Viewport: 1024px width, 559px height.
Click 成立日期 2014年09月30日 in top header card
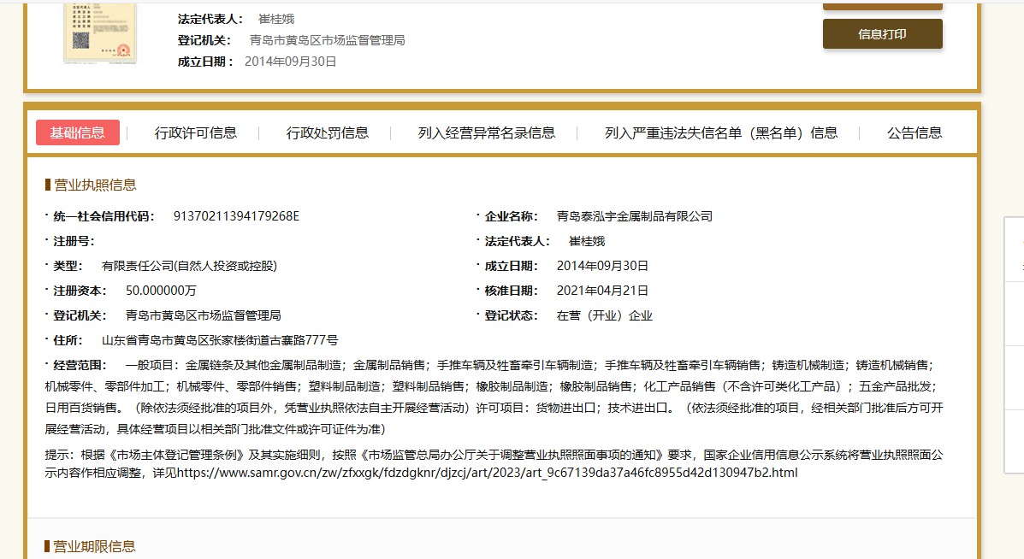tap(290, 62)
